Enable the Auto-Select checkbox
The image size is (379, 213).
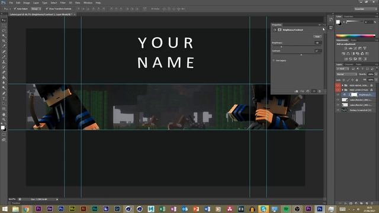coord(15,9)
